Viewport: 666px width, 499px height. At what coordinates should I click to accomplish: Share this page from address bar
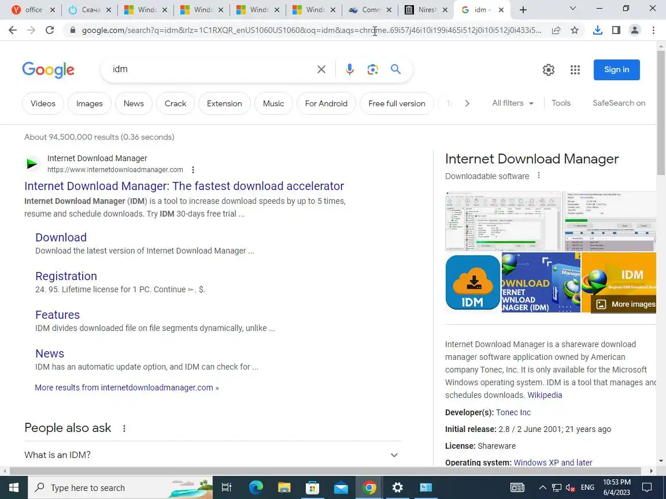click(x=556, y=30)
